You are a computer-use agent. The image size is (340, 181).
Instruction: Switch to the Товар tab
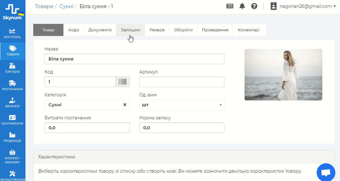pos(48,30)
